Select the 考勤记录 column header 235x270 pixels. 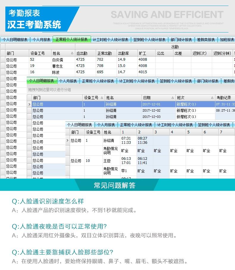pyautogui.click(x=224, y=98)
